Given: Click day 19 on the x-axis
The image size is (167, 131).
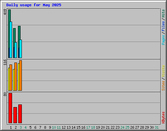Looking at the screenshot, I should (98, 127).
